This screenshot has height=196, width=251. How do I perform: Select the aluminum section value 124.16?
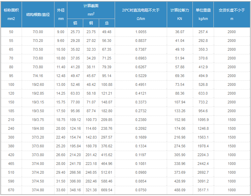click(x=75, y=129)
